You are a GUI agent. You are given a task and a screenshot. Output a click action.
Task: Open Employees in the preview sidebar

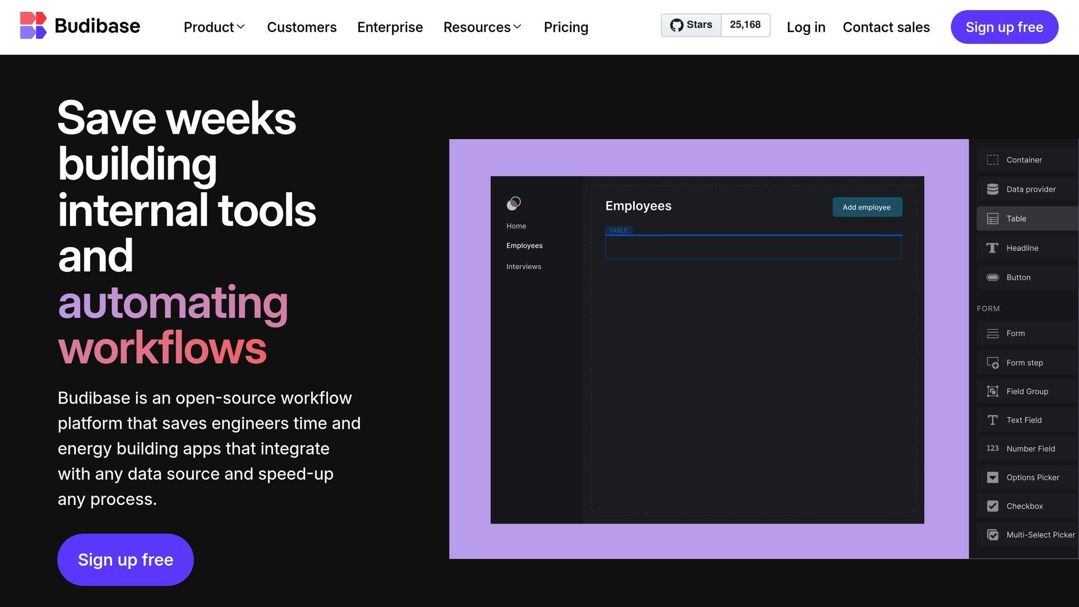[524, 246]
